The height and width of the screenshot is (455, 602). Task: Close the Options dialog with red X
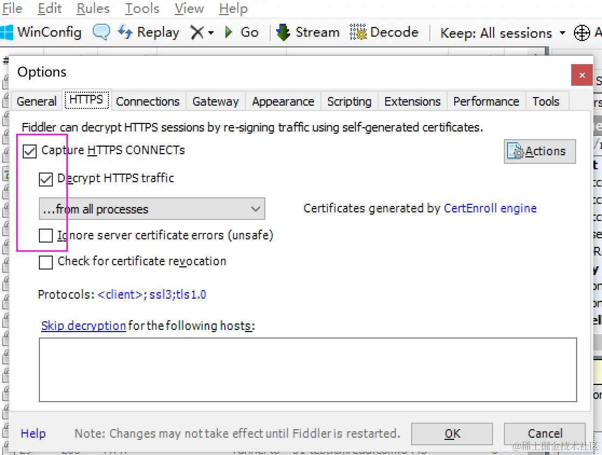pos(582,75)
